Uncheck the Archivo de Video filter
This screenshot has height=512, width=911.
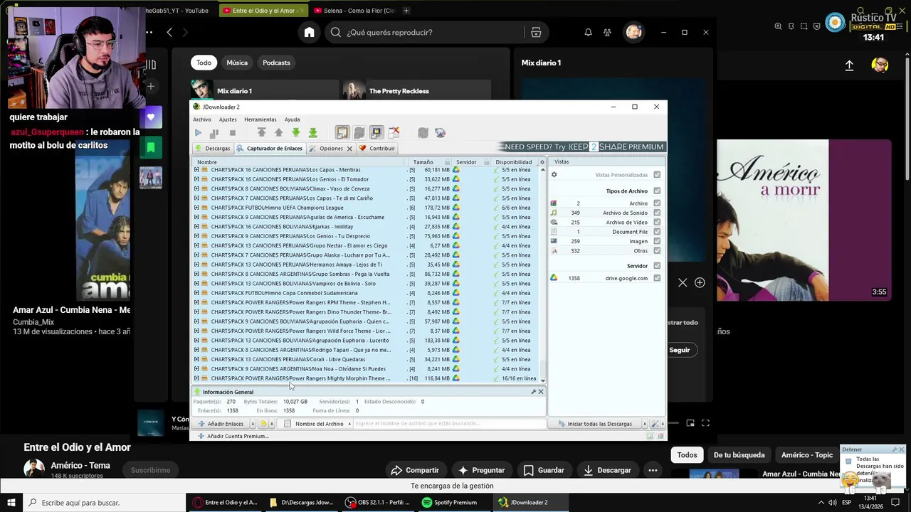657,223
